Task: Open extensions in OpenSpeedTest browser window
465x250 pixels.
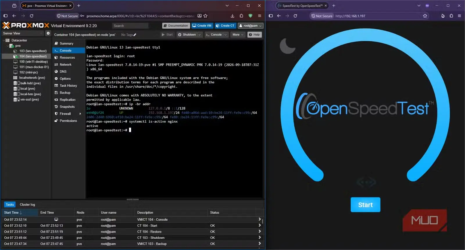Action: [x=451, y=16]
